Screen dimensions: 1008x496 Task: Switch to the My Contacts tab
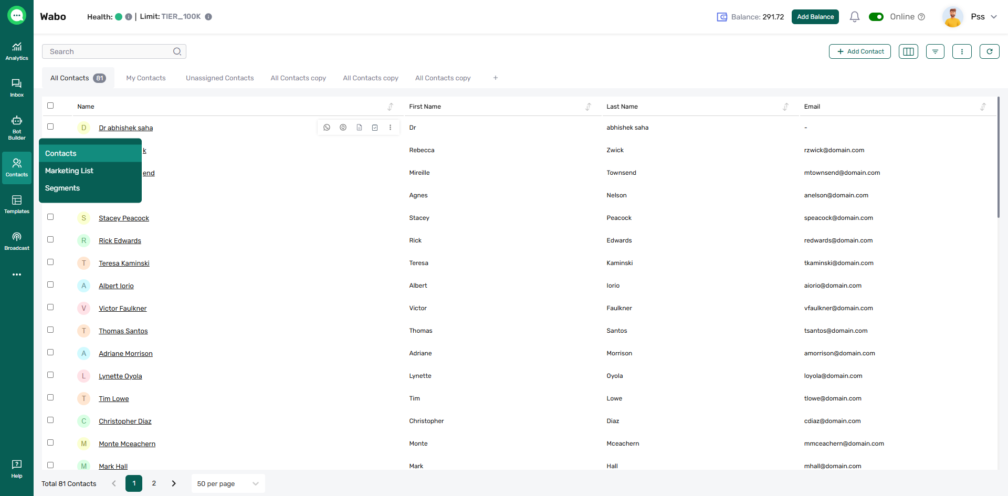click(146, 78)
